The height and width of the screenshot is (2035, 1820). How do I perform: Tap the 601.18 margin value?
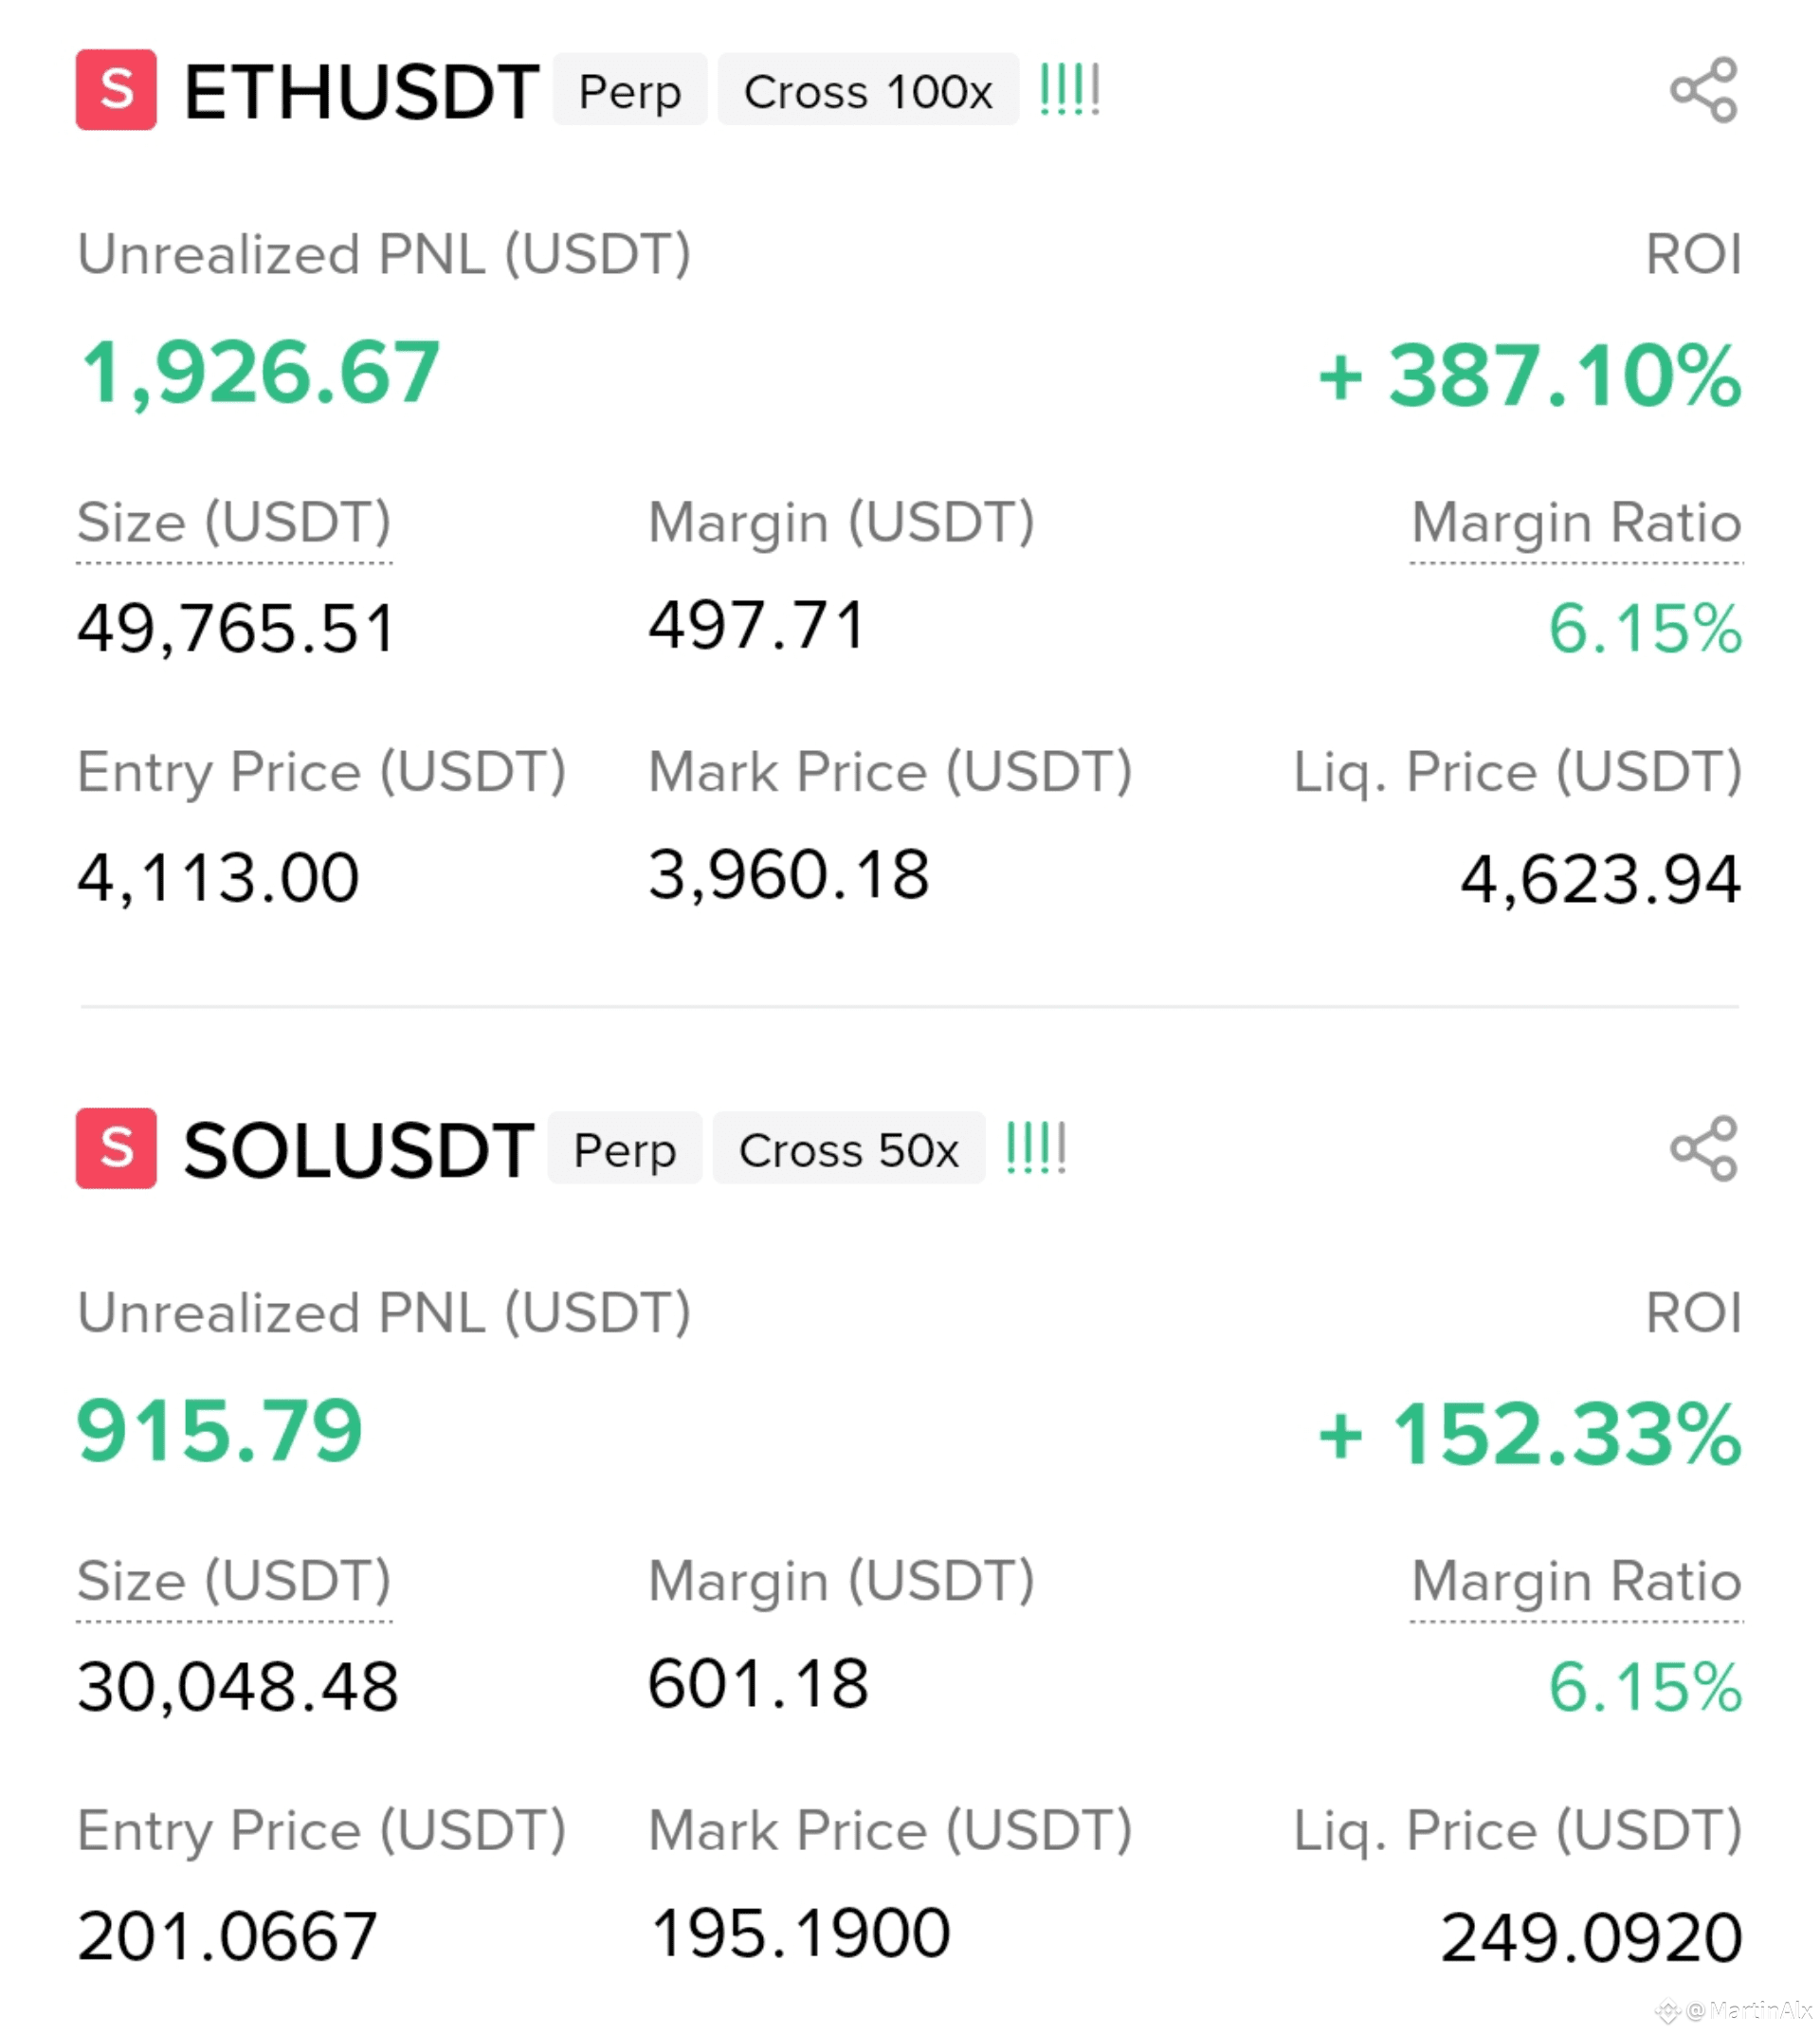pyautogui.click(x=758, y=1683)
